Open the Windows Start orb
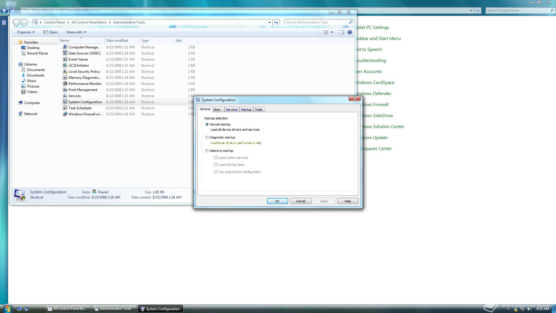The height and width of the screenshot is (313, 556). 8,308
